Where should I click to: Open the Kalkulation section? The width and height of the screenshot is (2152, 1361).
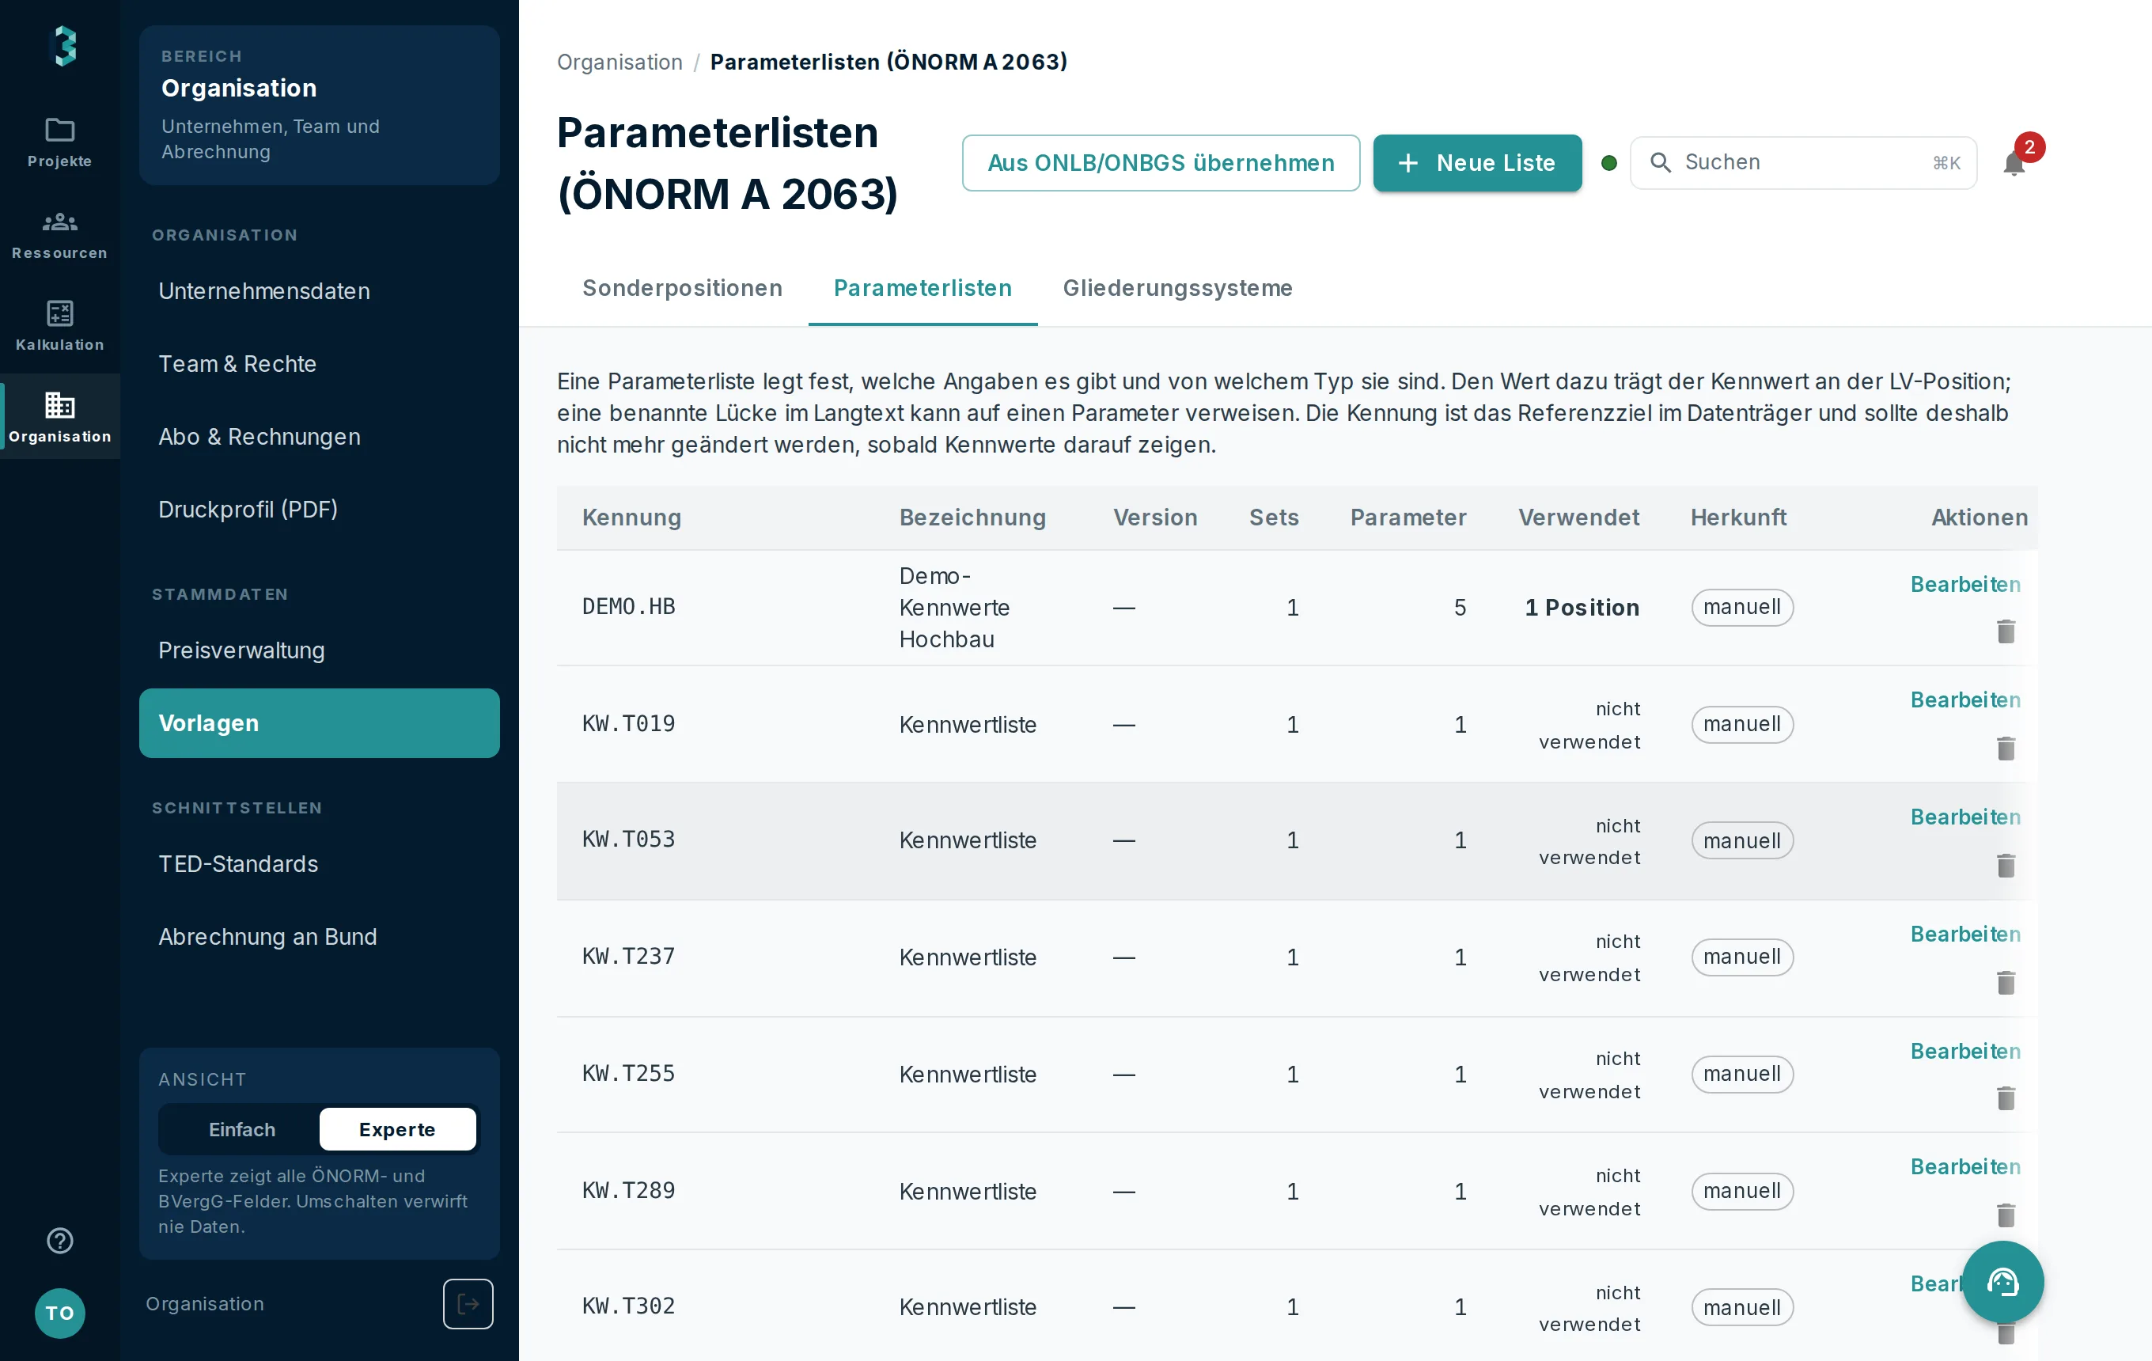click(x=60, y=326)
